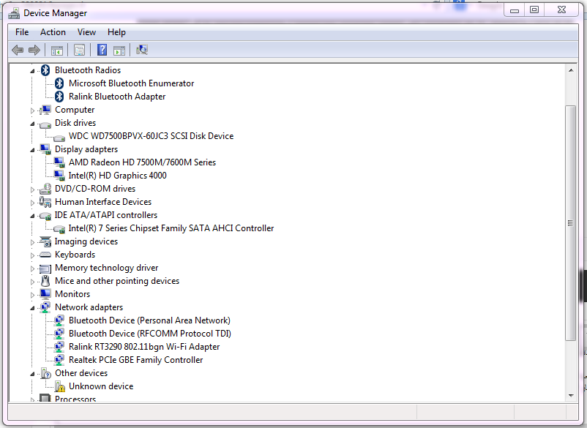Select Bluetooth Device (RFCOMM Protocol TDI)
This screenshot has height=428, width=587.
[150, 334]
